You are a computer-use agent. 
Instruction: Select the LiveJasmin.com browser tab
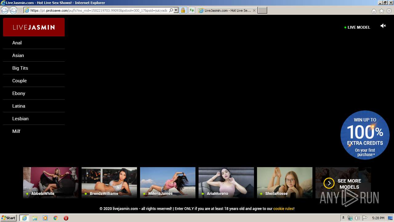(227, 10)
